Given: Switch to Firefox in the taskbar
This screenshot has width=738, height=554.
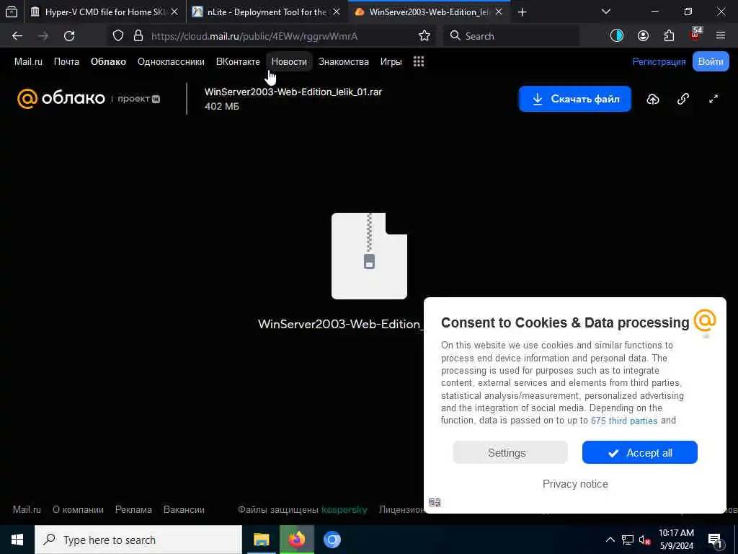Looking at the screenshot, I should (296, 540).
